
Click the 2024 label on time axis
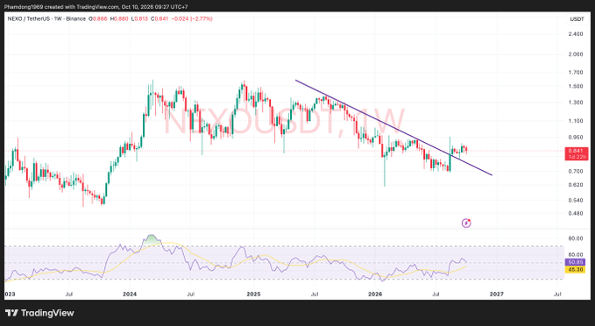pyautogui.click(x=130, y=294)
